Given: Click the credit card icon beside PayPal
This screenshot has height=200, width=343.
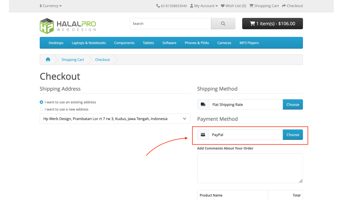Looking at the screenshot, I should coord(203,135).
